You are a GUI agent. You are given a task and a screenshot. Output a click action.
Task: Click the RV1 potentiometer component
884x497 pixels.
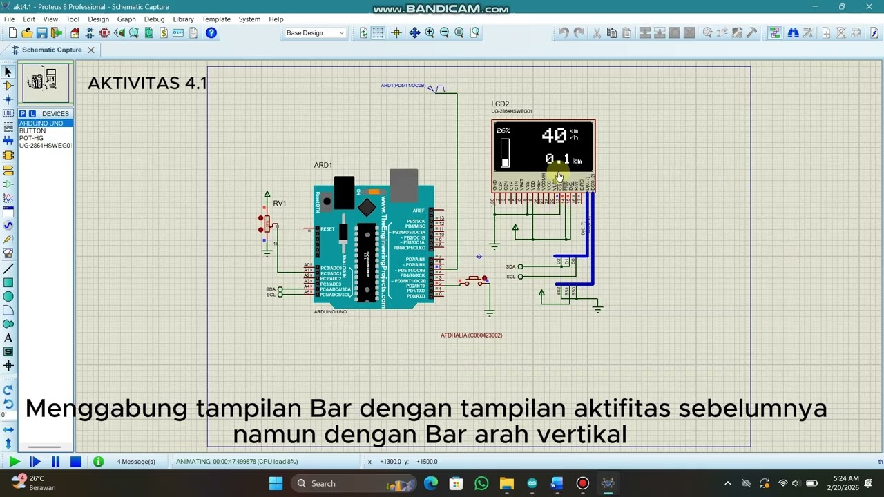266,224
